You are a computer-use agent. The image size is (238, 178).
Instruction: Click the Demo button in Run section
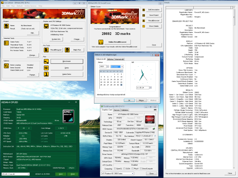[67, 68]
